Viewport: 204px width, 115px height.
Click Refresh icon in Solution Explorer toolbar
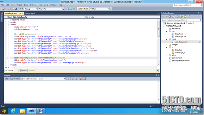point(182,16)
